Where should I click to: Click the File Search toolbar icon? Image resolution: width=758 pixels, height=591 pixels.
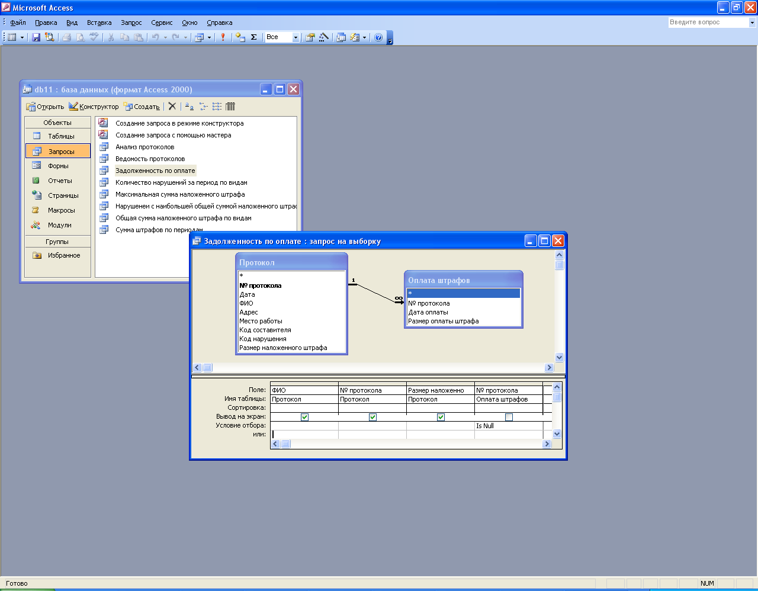click(x=50, y=37)
